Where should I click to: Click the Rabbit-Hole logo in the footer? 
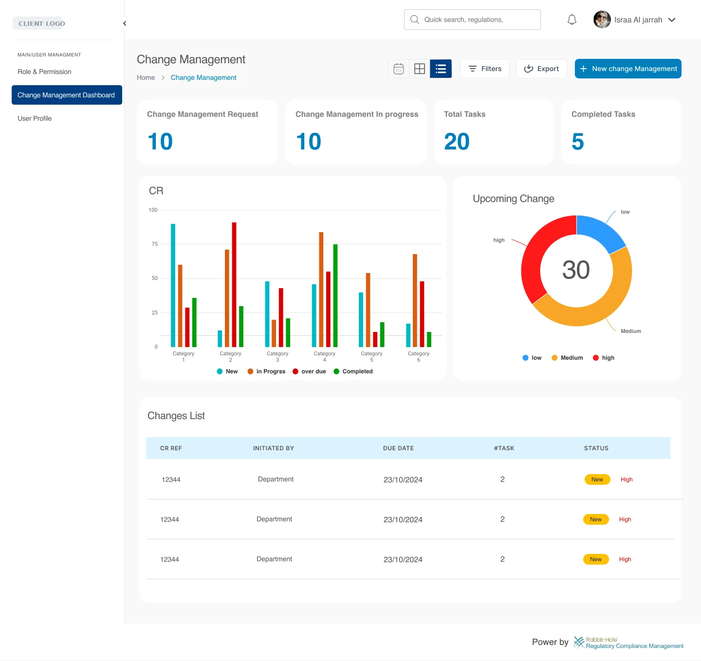click(x=628, y=643)
